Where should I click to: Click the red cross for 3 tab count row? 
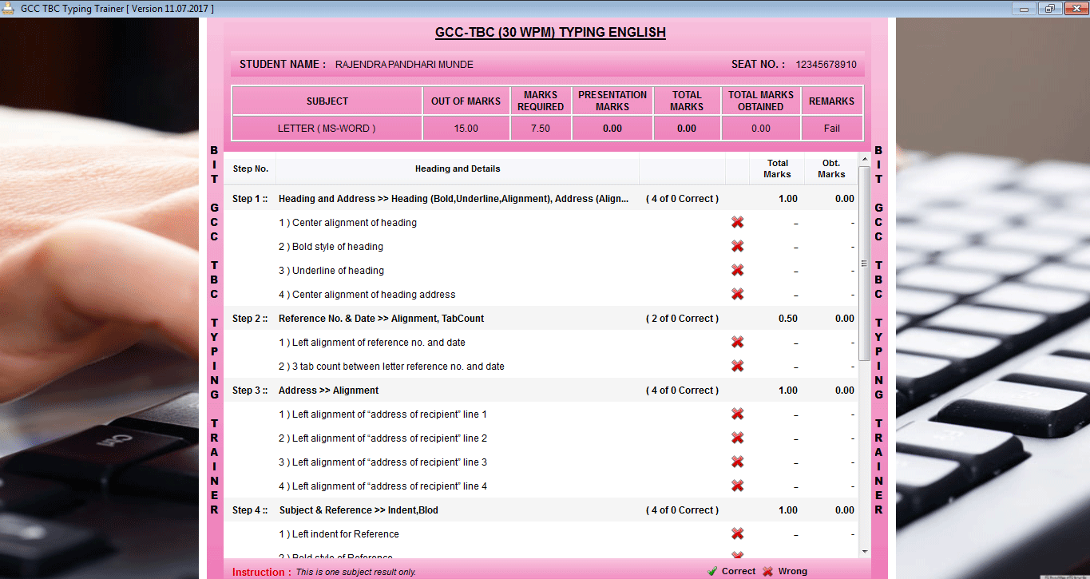tap(737, 367)
